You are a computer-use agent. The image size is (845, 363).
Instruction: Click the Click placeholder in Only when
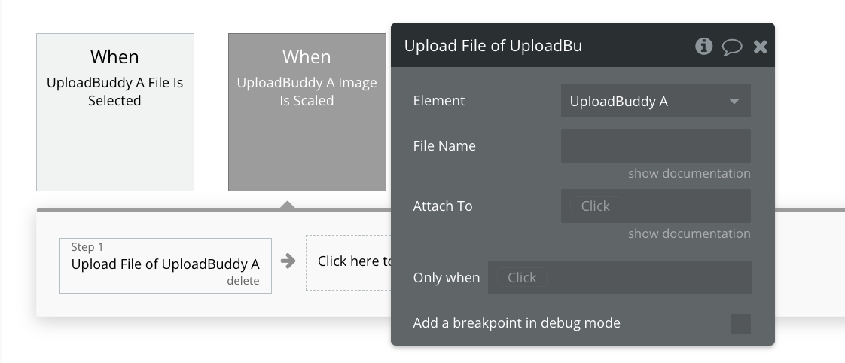[x=522, y=277]
